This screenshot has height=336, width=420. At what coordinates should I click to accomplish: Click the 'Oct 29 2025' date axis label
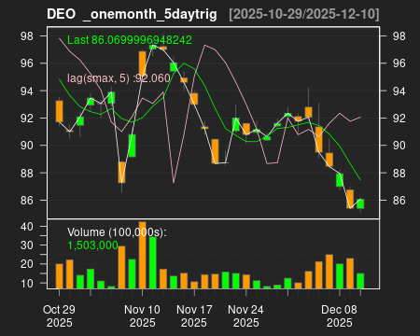pos(59,316)
